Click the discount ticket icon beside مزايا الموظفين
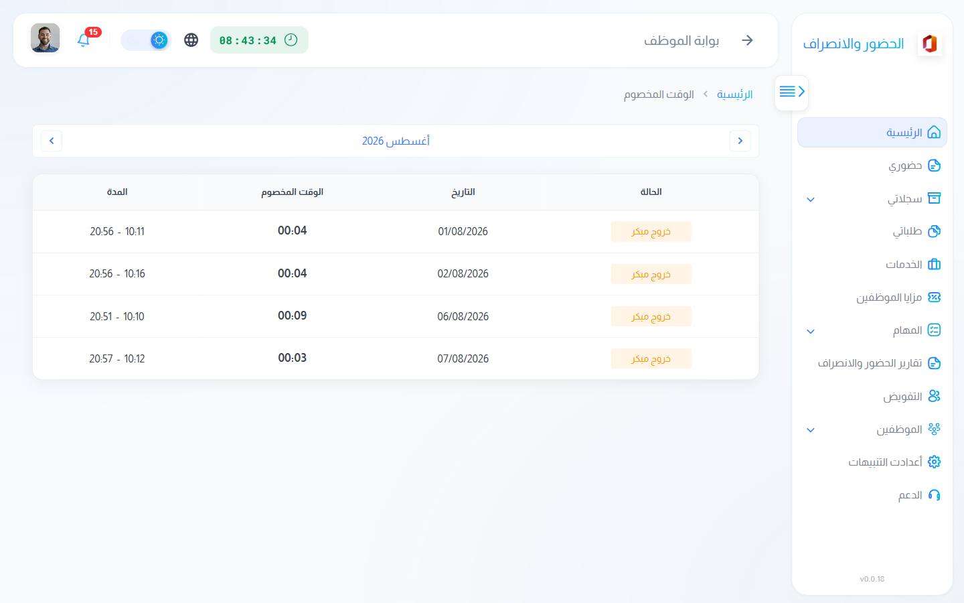 click(x=934, y=297)
